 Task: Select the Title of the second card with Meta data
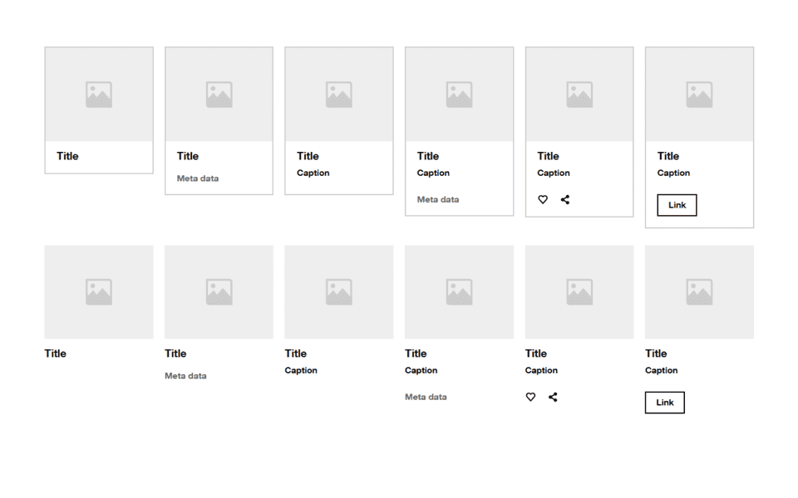(187, 156)
